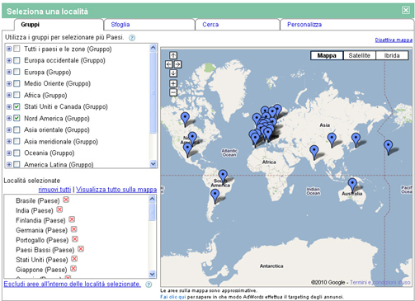Open the Personalizza tab
Image resolution: width=415 pixels, height=301 pixels.
pyautogui.click(x=347, y=25)
